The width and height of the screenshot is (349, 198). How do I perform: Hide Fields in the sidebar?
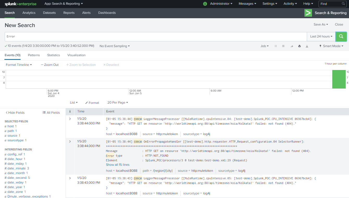click(15, 113)
